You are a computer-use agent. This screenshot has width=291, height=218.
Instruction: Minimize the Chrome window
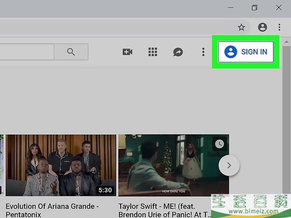point(231,8)
